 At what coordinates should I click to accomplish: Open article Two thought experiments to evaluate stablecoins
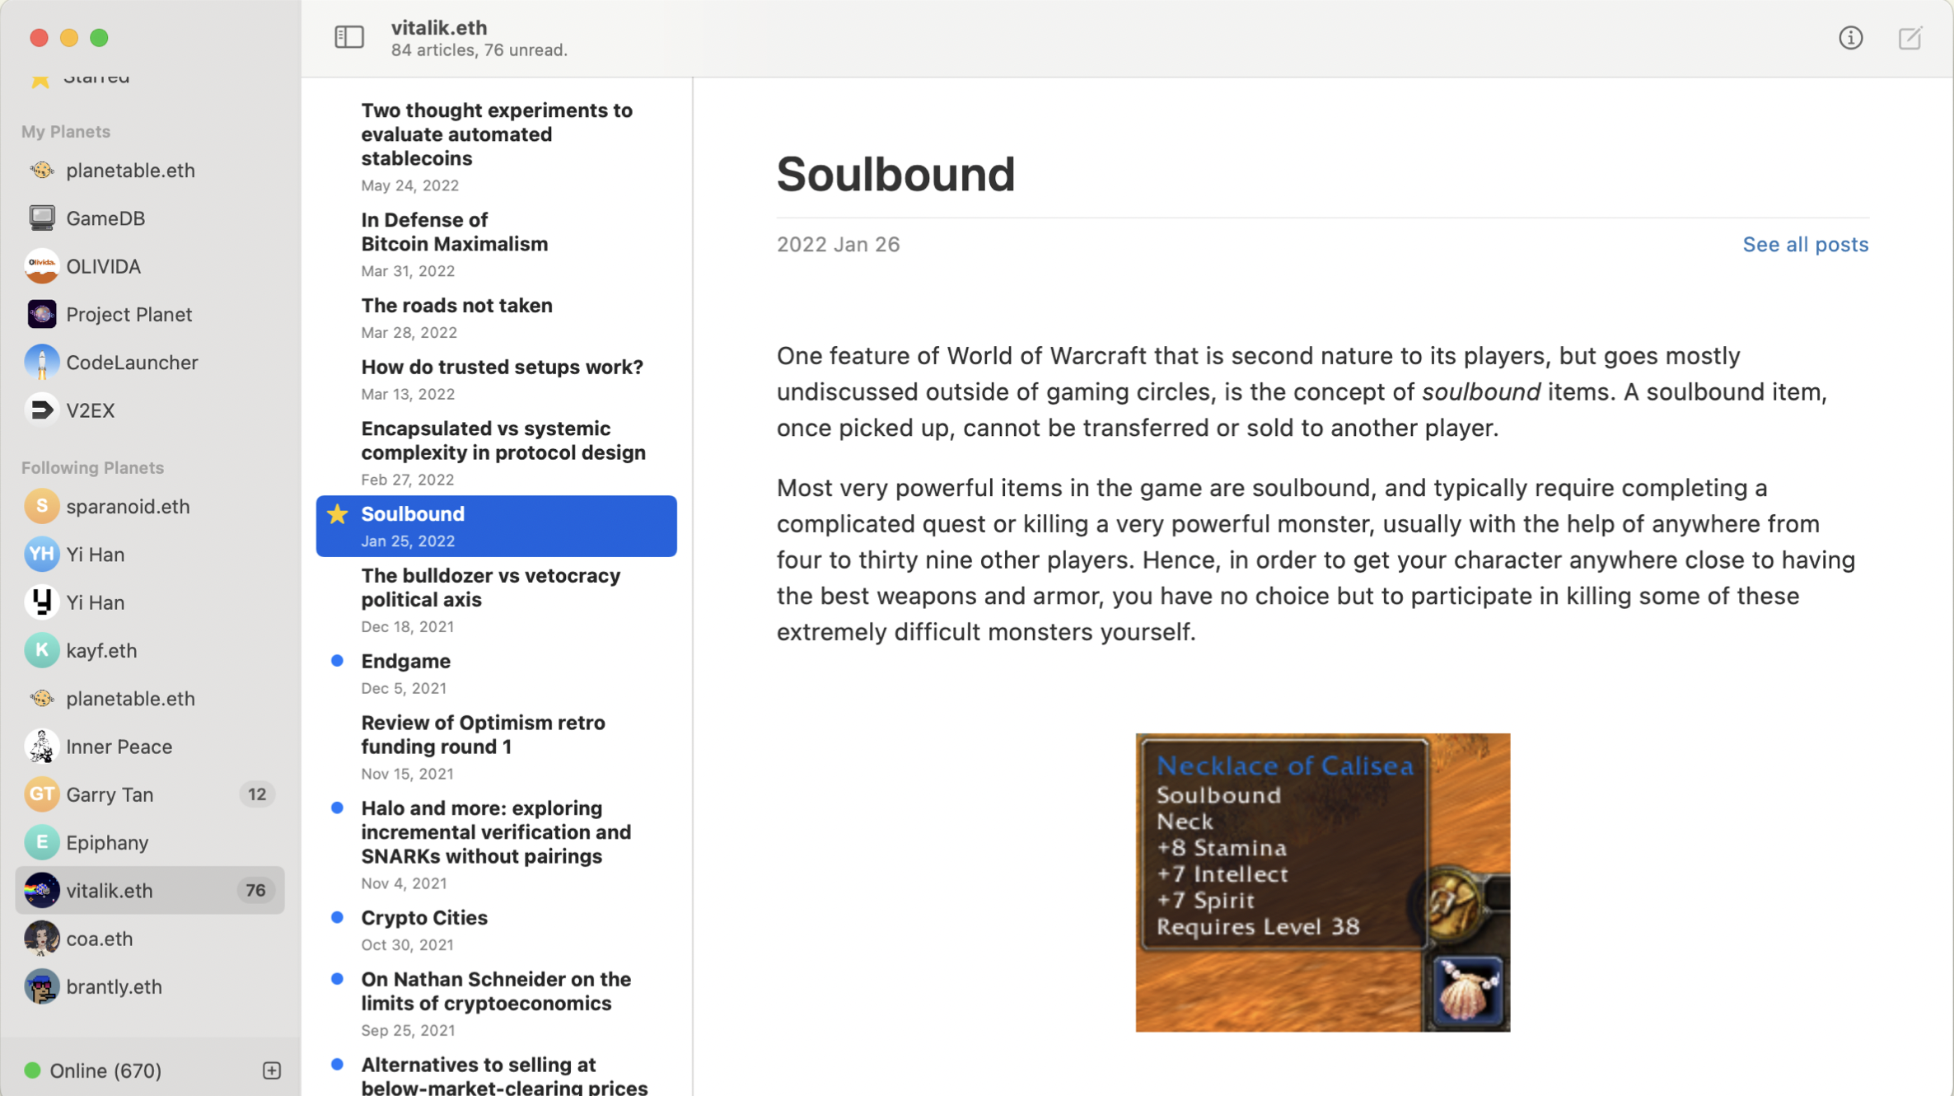(497, 146)
